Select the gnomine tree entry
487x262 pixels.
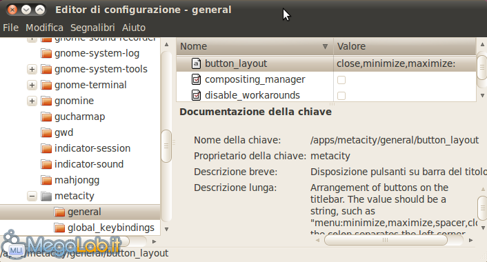click(74, 101)
